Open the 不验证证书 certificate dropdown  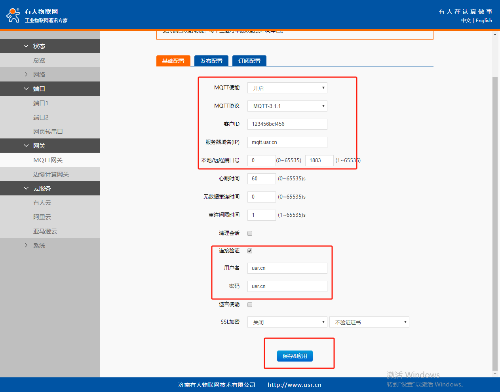pos(369,322)
